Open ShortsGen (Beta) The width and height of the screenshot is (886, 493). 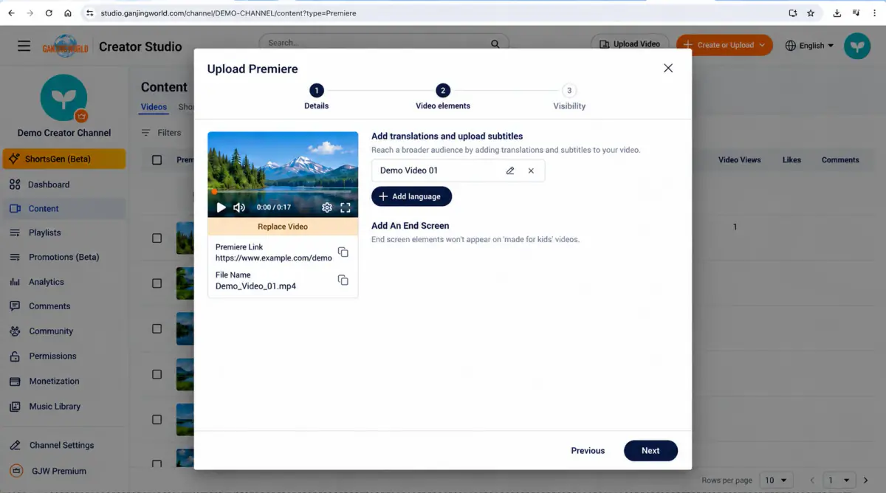(63, 159)
